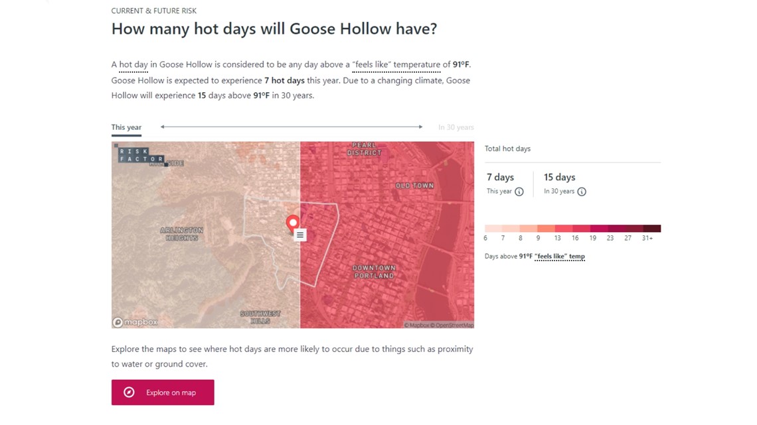Click "feels like" temp link under legend
This screenshot has height=425, width=757.
point(560,257)
